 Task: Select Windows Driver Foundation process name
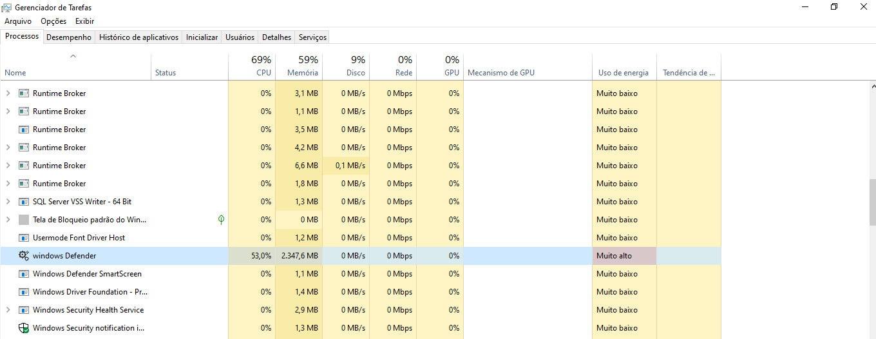[90, 292]
